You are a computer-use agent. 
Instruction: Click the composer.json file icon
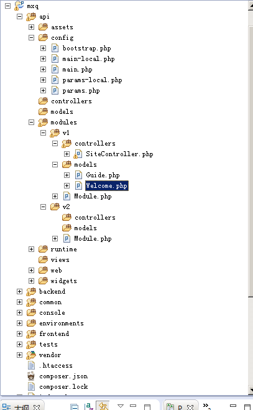(31, 376)
